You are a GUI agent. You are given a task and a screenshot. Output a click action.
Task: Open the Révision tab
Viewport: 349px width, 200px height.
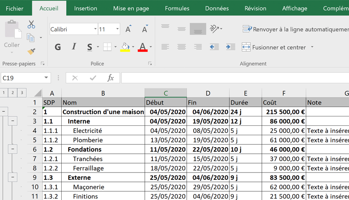point(256,9)
